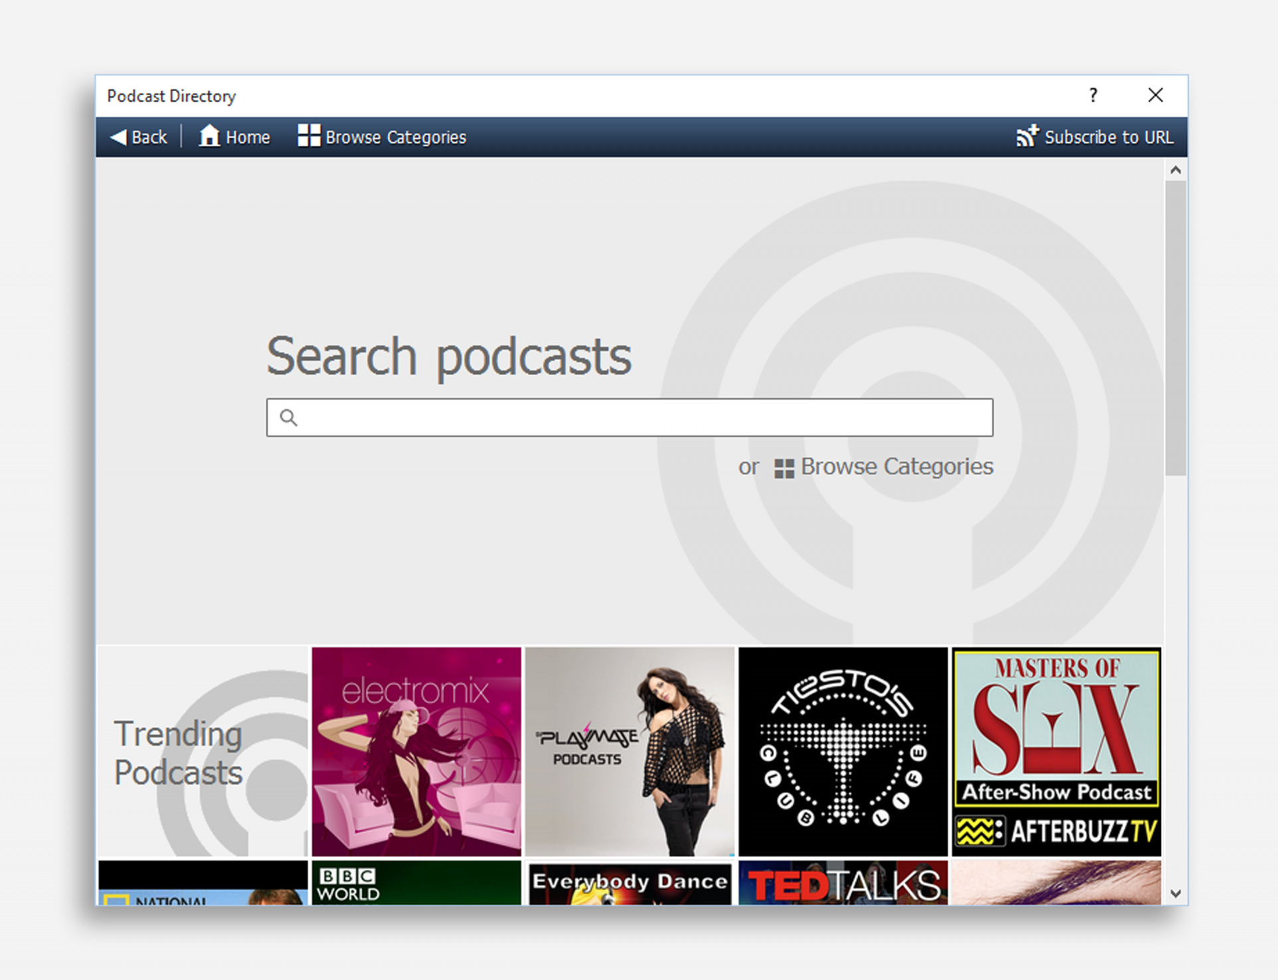The width and height of the screenshot is (1278, 980).
Task: Open the TED Talks podcast thumbnail
Action: tap(843, 884)
